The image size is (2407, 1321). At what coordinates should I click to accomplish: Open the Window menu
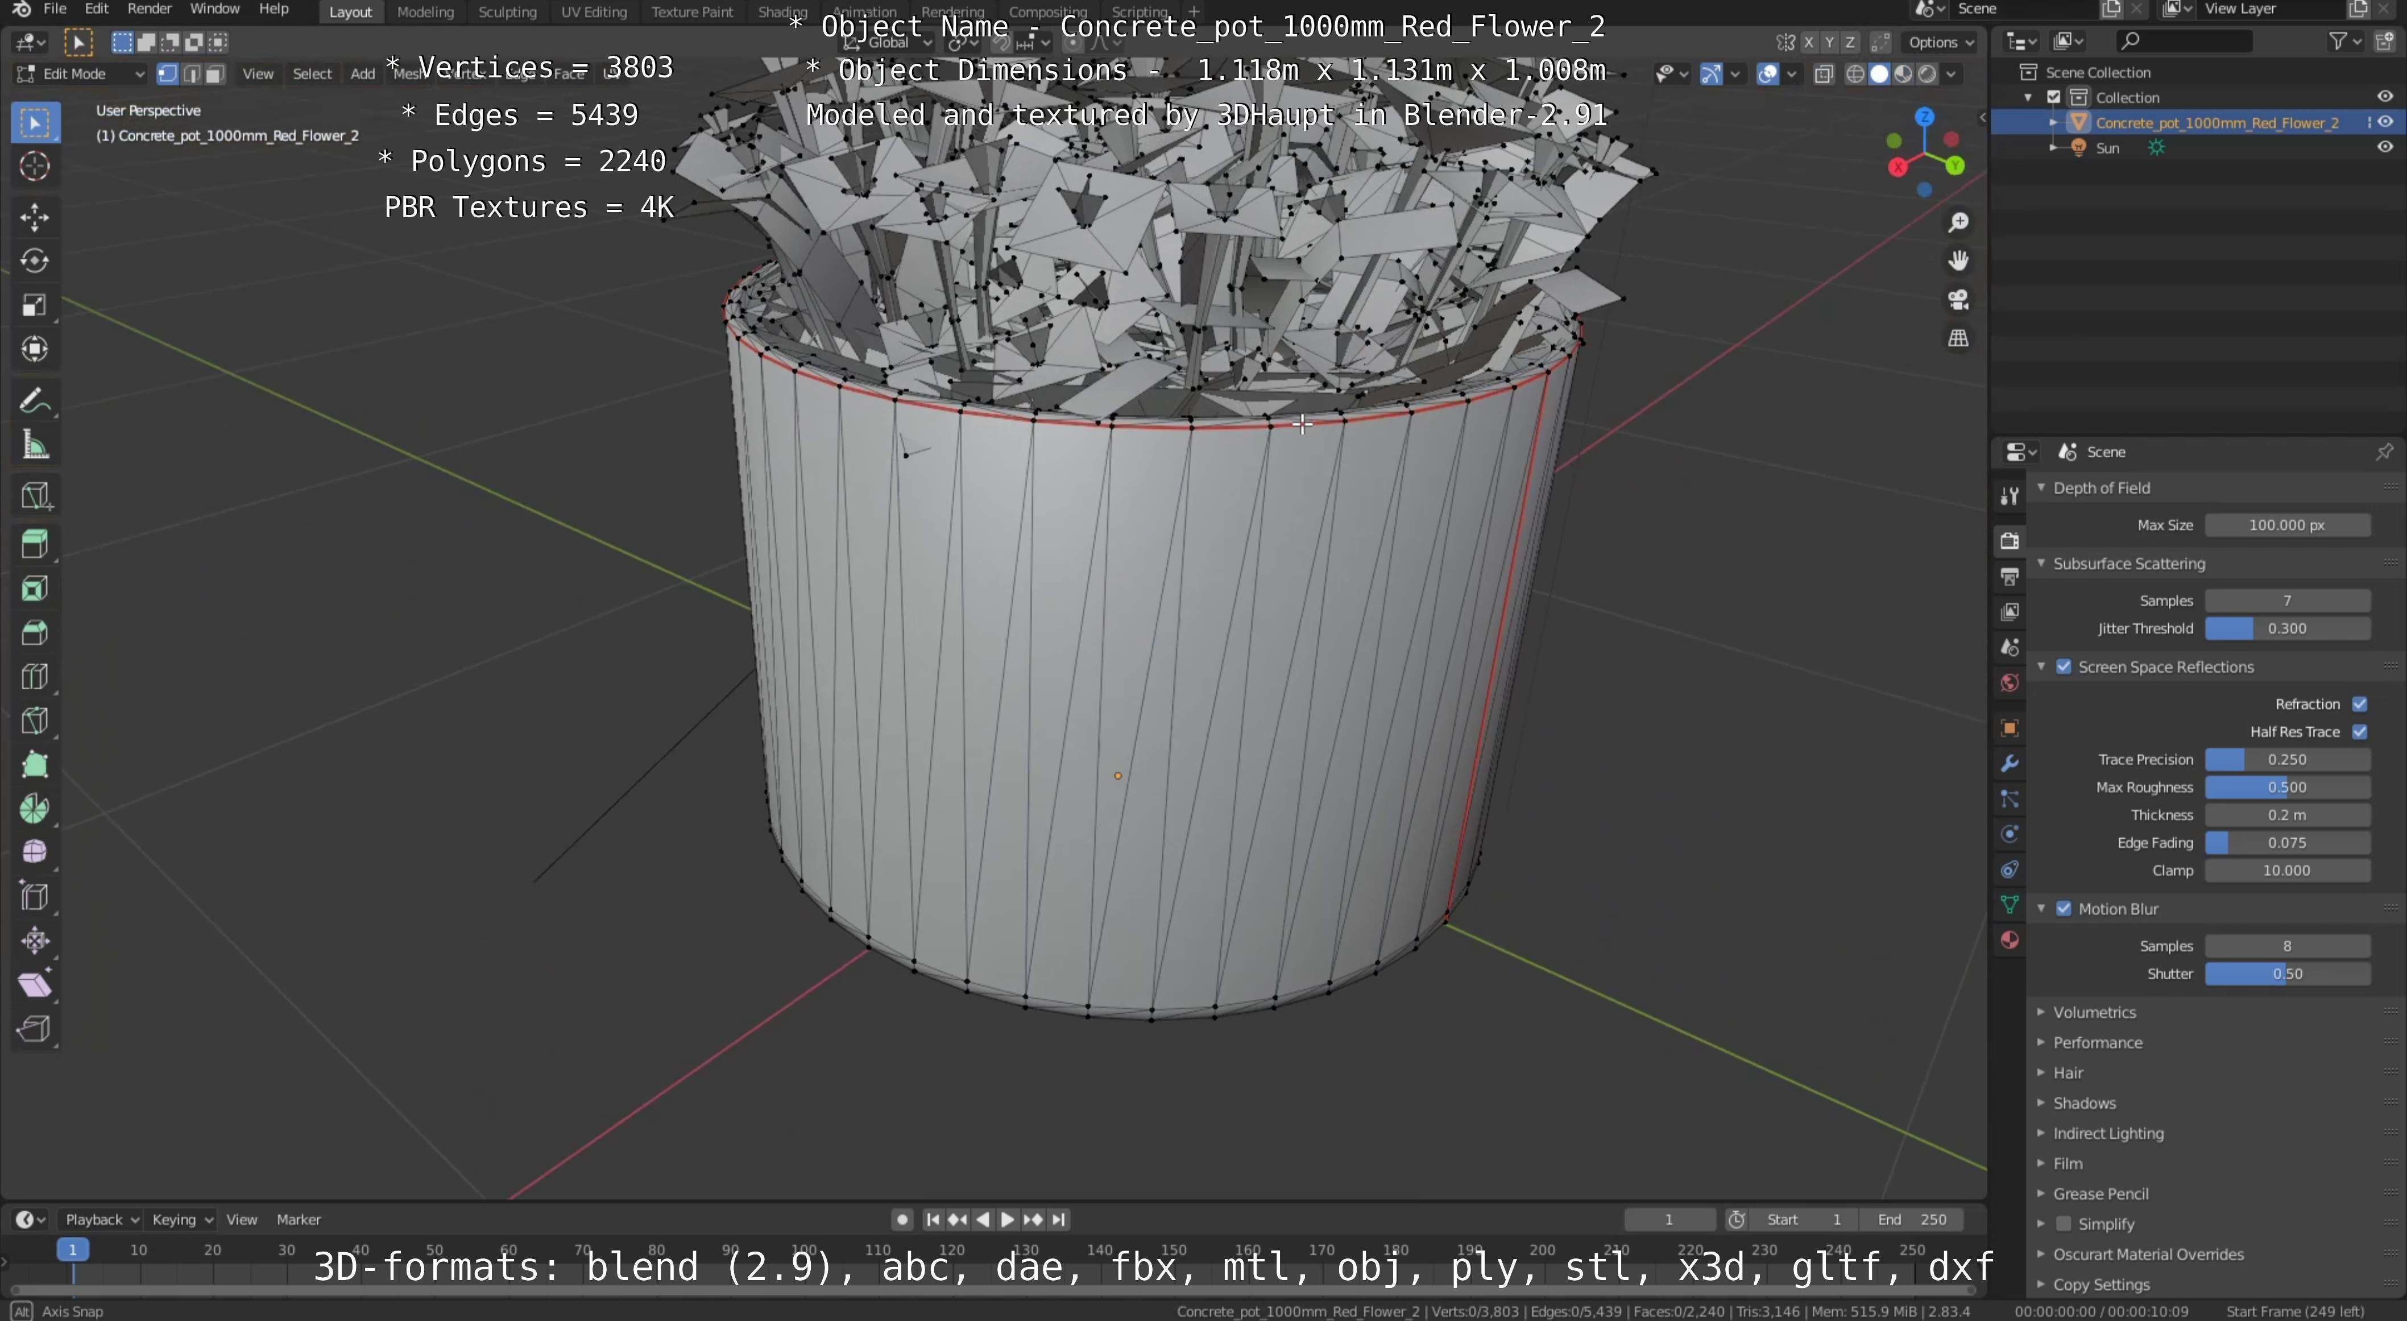[215, 9]
